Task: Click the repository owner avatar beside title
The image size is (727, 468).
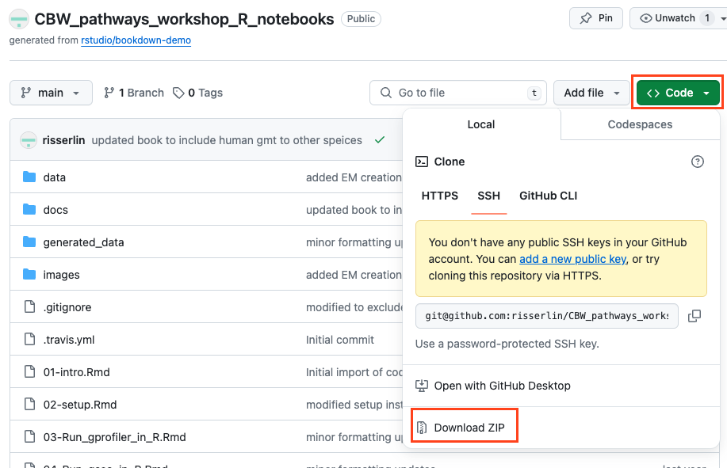Action: pyautogui.click(x=19, y=19)
